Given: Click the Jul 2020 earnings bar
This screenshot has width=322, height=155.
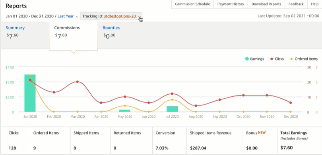Looking at the screenshot, I should tap(172, 109).
